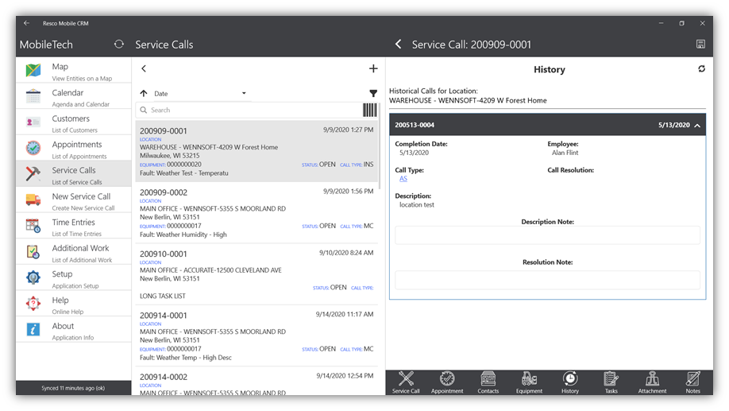Switch to the Tasks tab
This screenshot has width=729, height=411.
click(611, 382)
